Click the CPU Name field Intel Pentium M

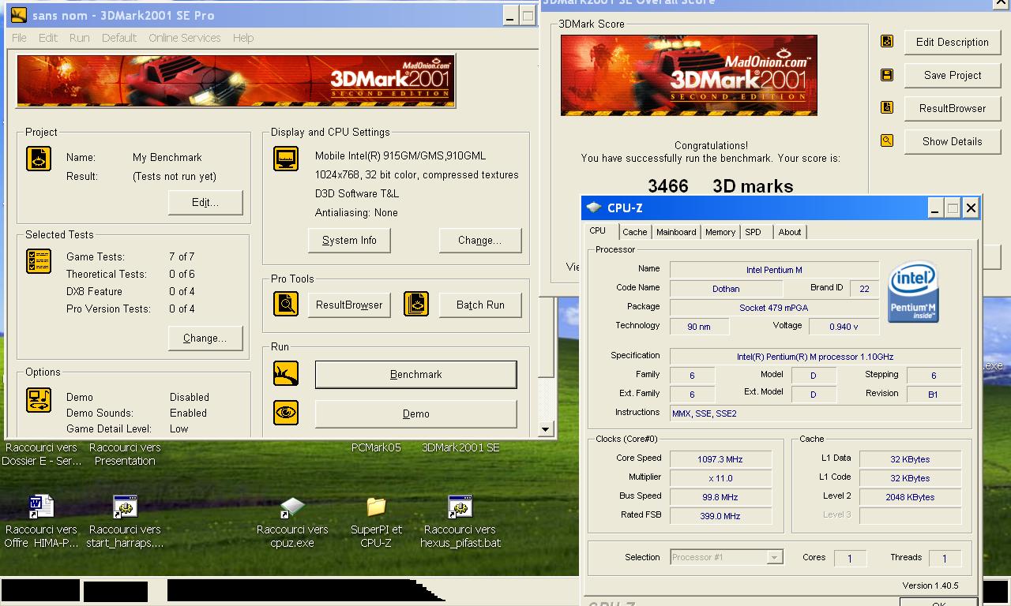pos(774,270)
